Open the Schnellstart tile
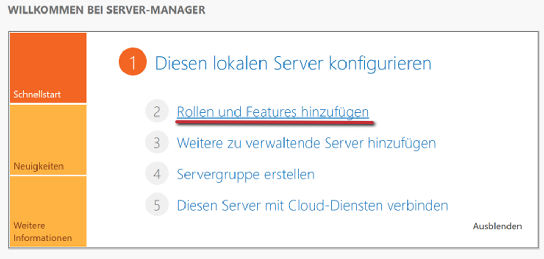Screen dimensions: 544x259 pyautogui.click(x=47, y=68)
